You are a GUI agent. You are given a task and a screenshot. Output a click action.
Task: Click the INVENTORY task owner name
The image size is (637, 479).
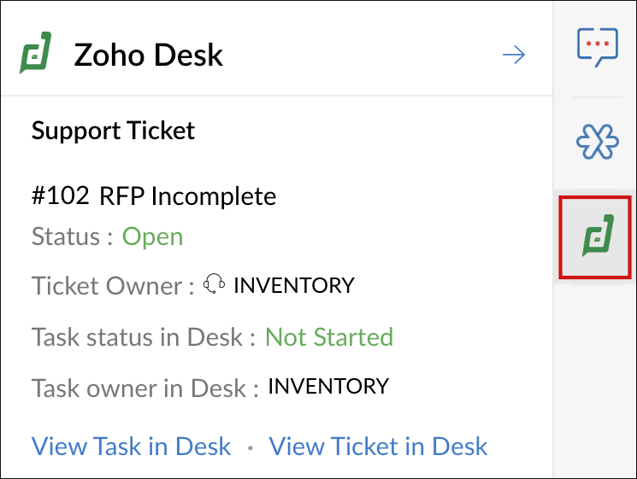[328, 386]
